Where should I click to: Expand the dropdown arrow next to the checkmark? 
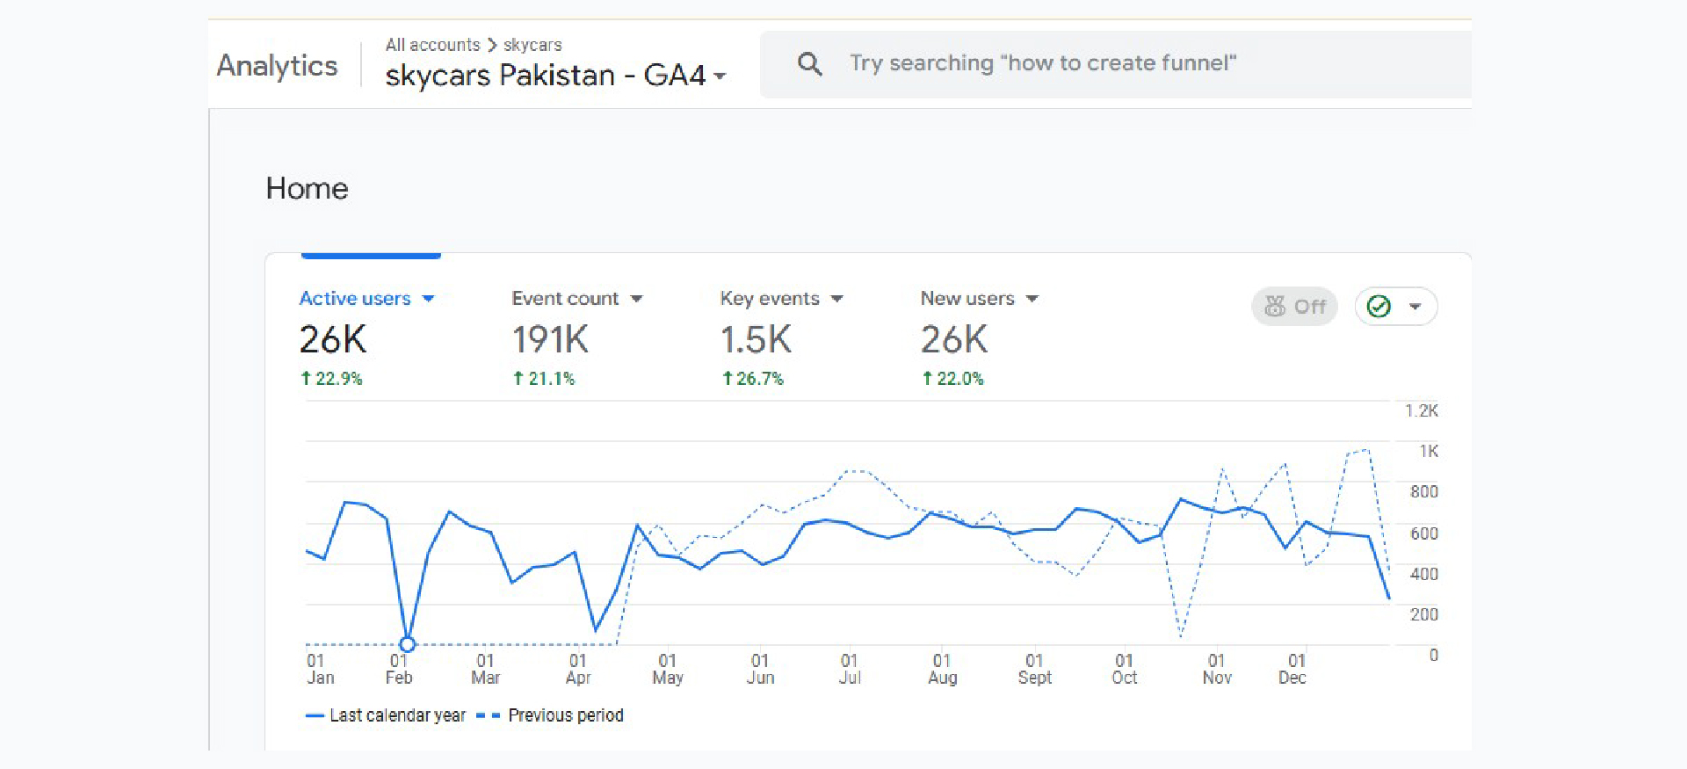(x=1415, y=307)
